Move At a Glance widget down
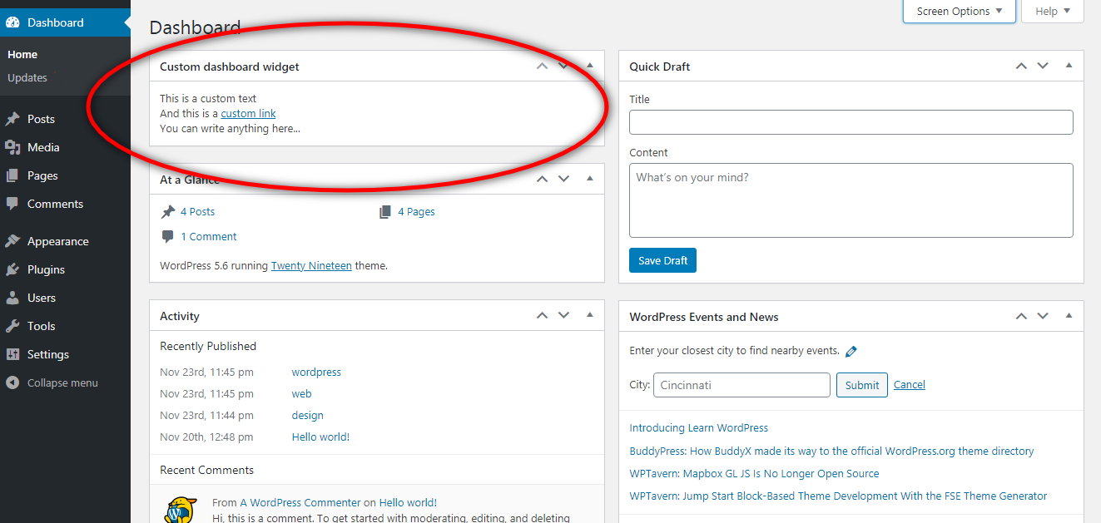1101x523 pixels. tap(564, 179)
